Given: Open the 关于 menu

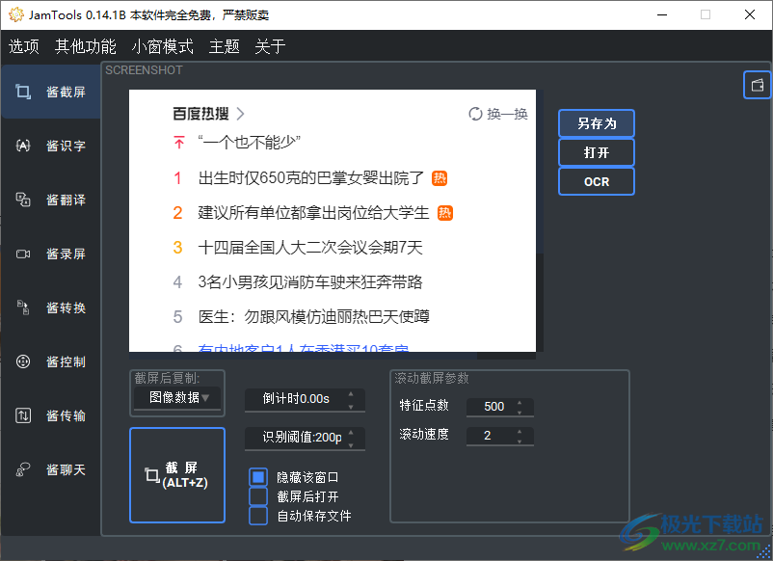Looking at the screenshot, I should click(270, 46).
